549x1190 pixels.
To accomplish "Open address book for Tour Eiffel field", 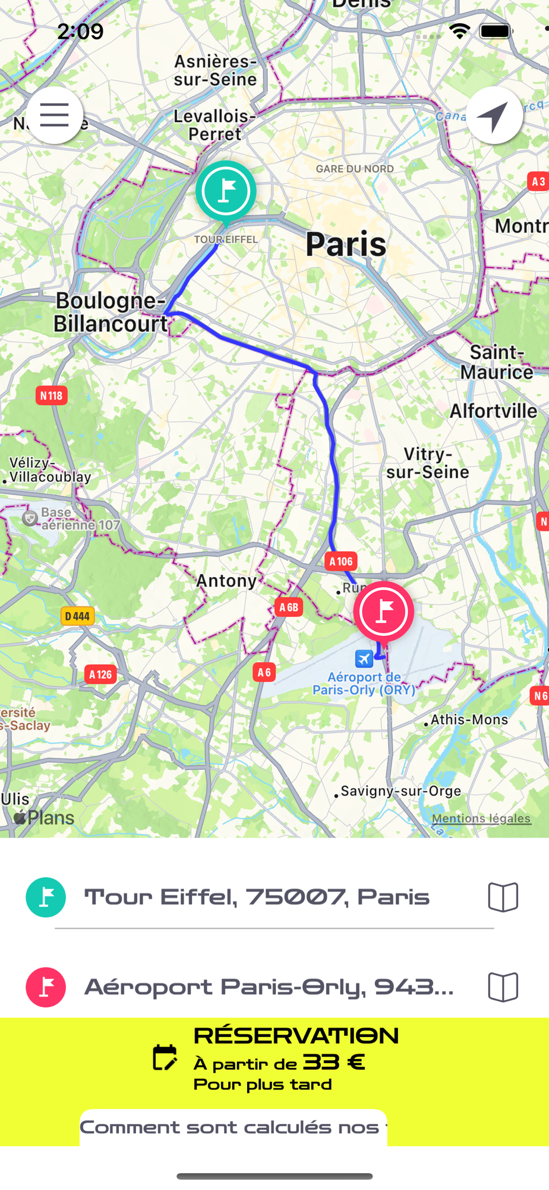I will tap(503, 897).
